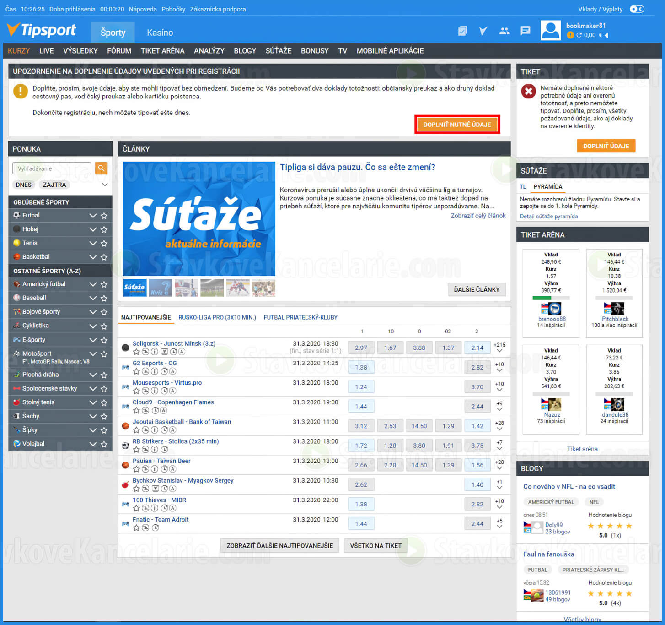Screen dimensions: 665x625
Task: Click the hockey puck icon beside Soligorsk
Action: (125, 348)
